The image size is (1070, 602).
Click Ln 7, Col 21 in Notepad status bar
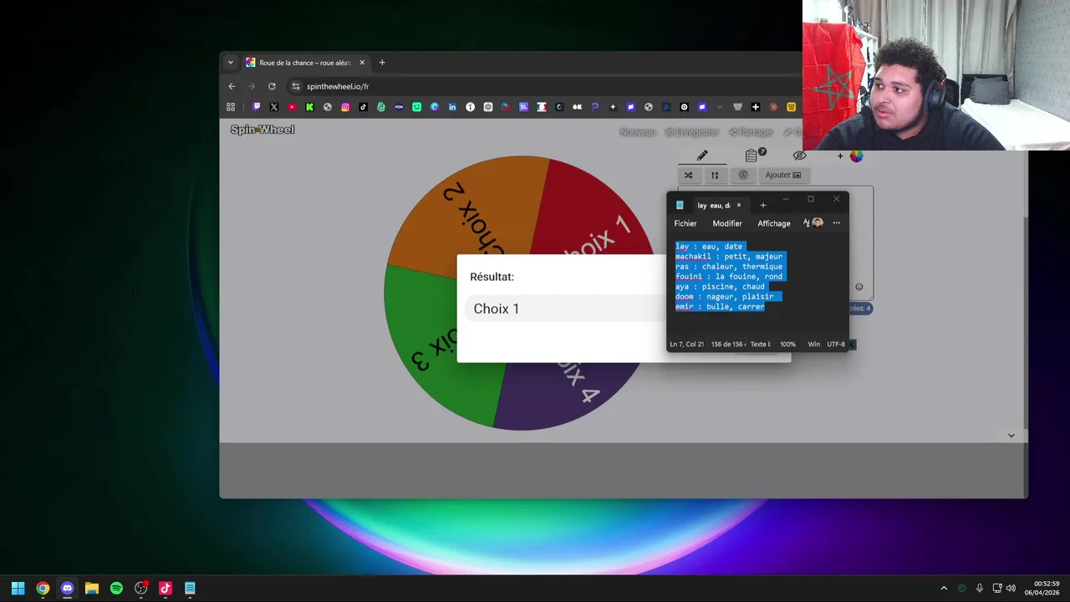point(687,344)
